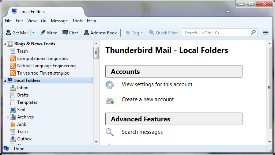Click the account page scrollbar thumb
Image resolution: width=275 pixels, height=155 pixels.
tap(269, 88)
